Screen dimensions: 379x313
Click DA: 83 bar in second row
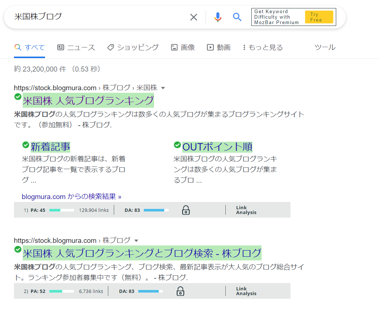(x=151, y=291)
